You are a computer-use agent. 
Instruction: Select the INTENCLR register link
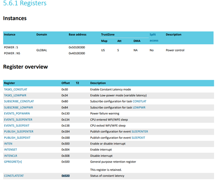click(11, 156)
